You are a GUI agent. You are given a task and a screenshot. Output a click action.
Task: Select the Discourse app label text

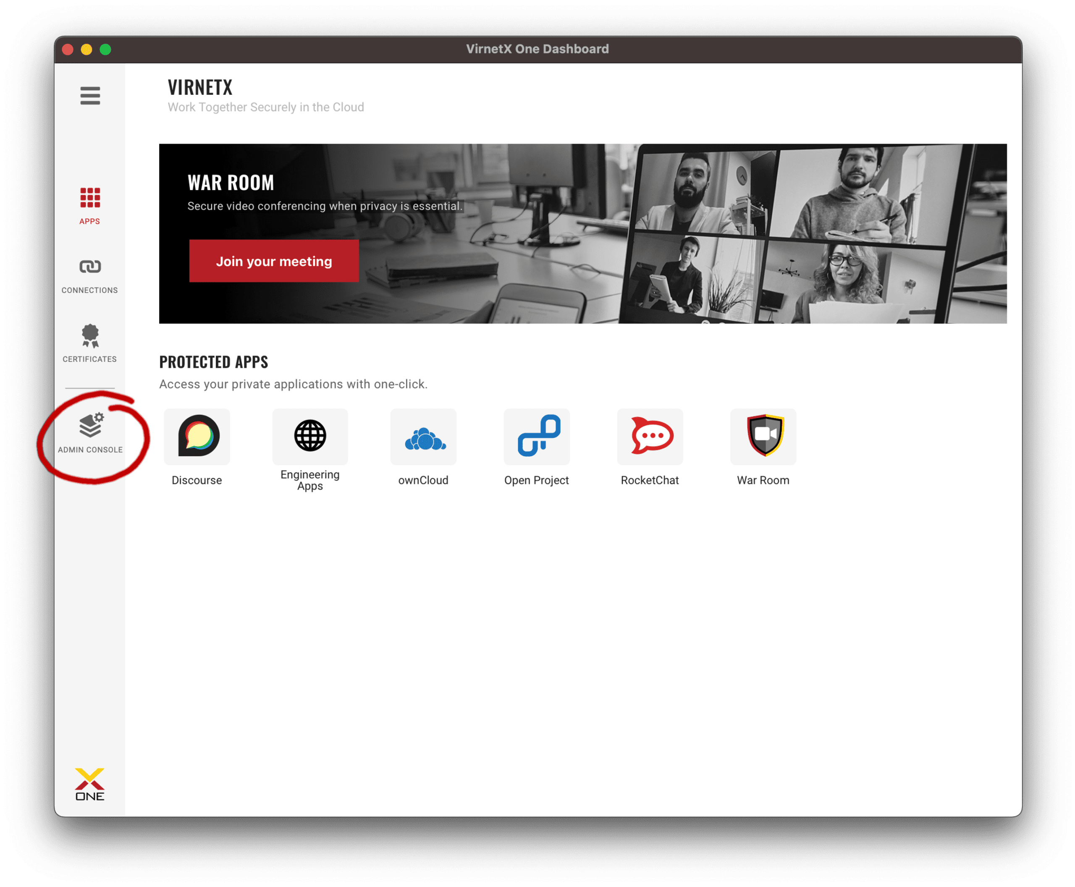click(x=197, y=480)
